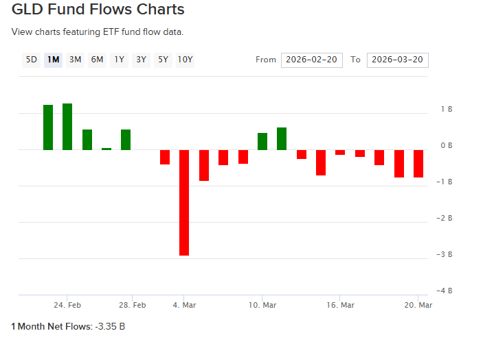Choose the 10Y time range
This screenshot has height=344, width=483.
tap(185, 60)
